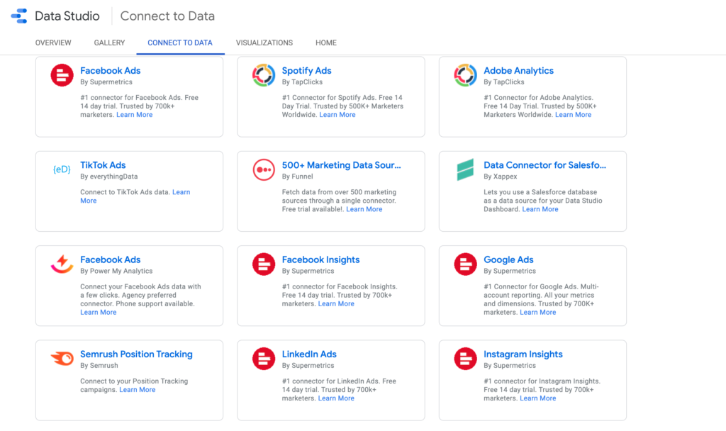Click the 'By Power My Analytics' author text
The image size is (726, 431).
(116, 270)
